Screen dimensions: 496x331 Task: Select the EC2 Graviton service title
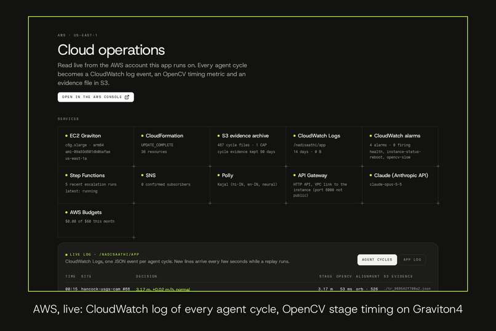point(86,136)
